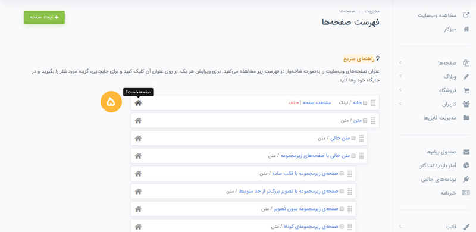The width and height of the screenshot is (476, 232).
Task: Click home icon for صفحه‌ی زیرمجموعه‌ی کوتاه
Action: tap(138, 226)
